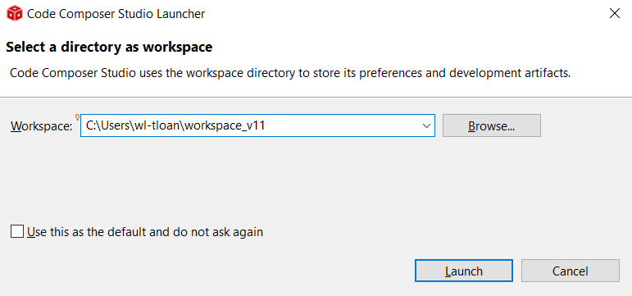Click on 'workspace_v11' text in path field

pos(225,125)
